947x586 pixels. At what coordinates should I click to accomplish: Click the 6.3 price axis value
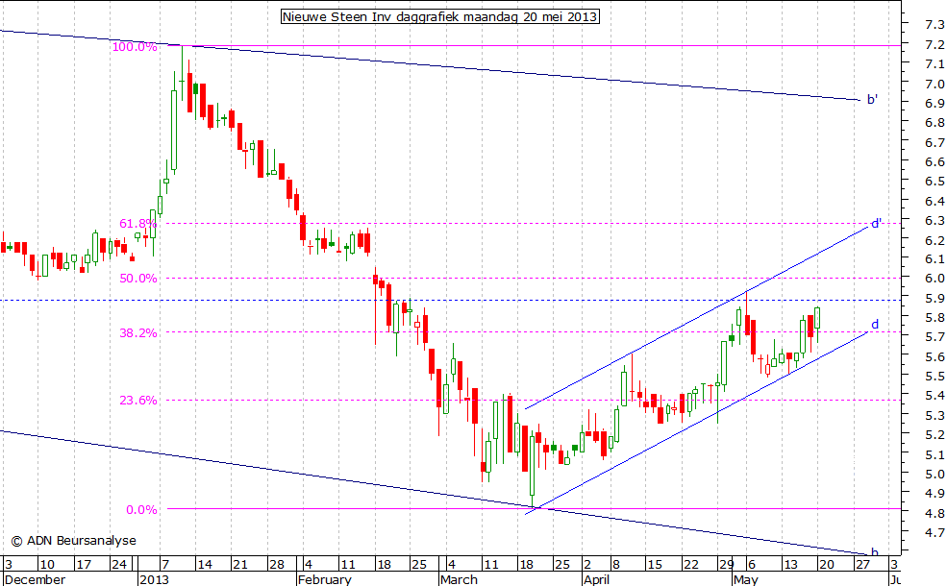935,220
